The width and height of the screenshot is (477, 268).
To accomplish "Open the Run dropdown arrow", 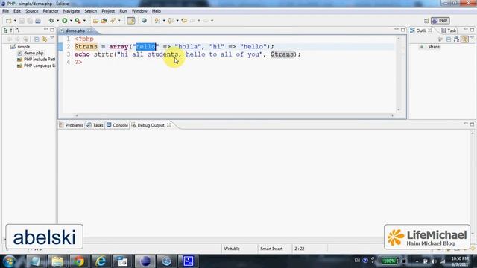I will pyautogui.click(x=71, y=21).
